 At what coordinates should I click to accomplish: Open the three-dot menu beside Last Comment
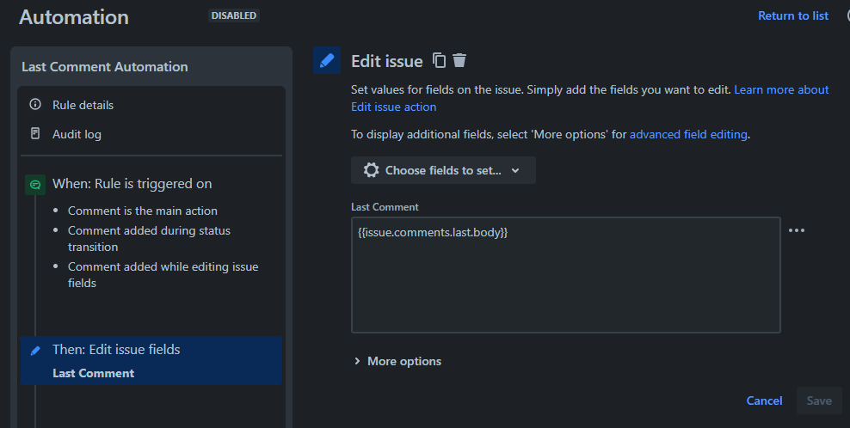(x=797, y=230)
